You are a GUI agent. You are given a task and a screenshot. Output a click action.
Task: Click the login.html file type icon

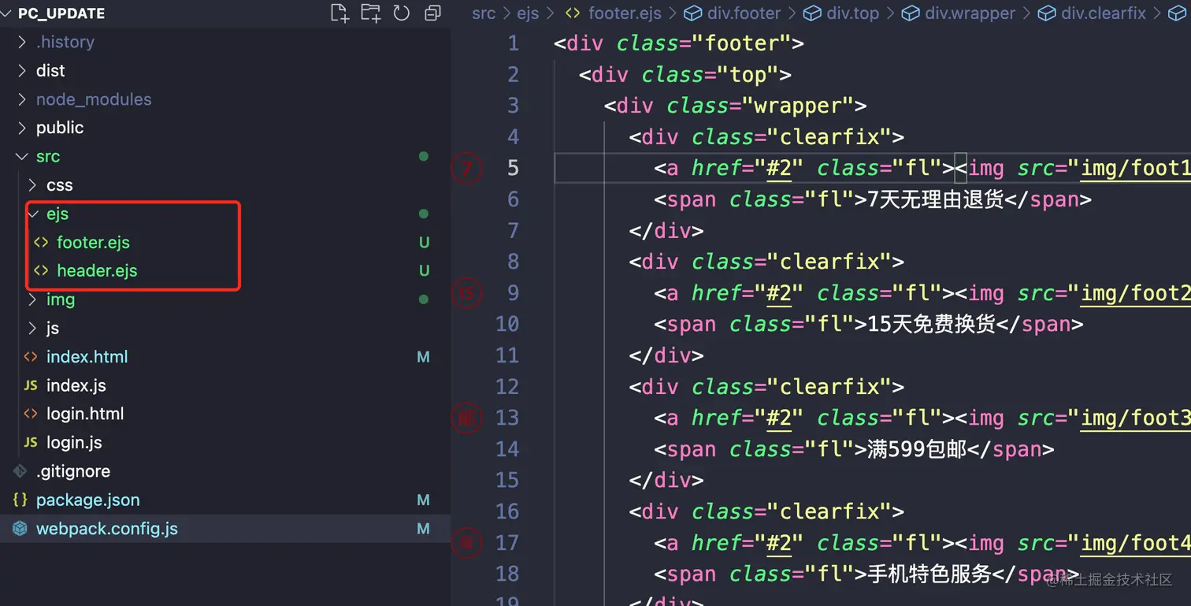click(x=31, y=414)
